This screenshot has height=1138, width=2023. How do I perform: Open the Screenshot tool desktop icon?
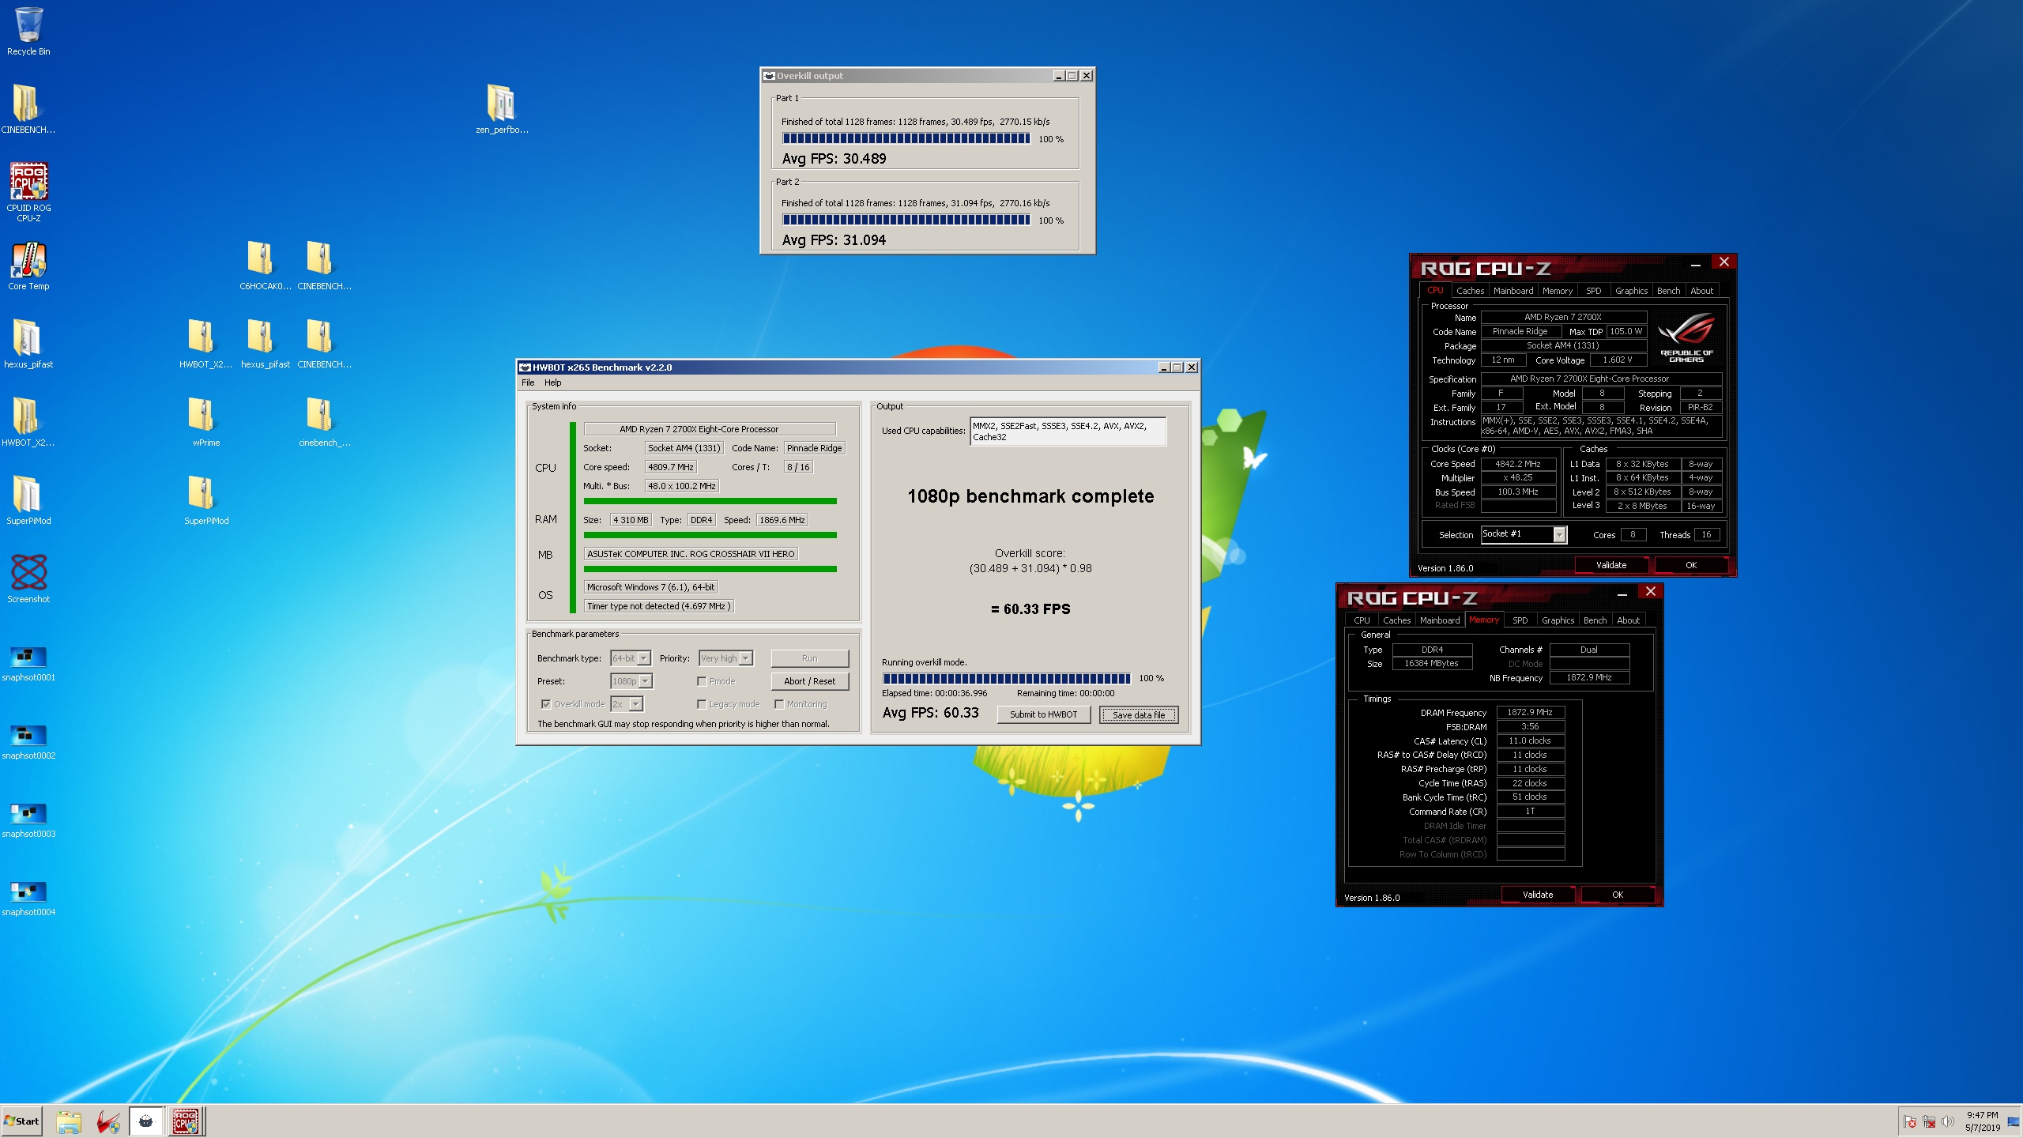tap(28, 578)
